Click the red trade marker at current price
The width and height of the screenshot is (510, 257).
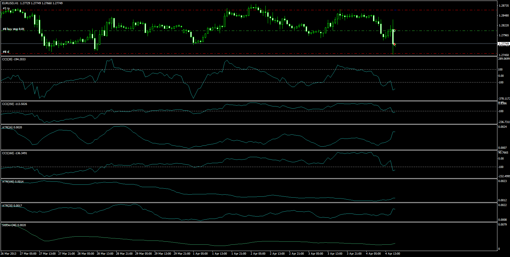pos(395,44)
